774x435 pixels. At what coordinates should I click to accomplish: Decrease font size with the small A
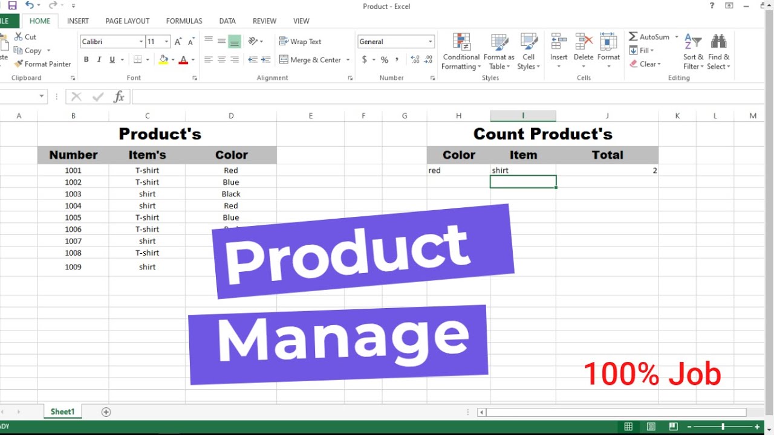point(191,42)
